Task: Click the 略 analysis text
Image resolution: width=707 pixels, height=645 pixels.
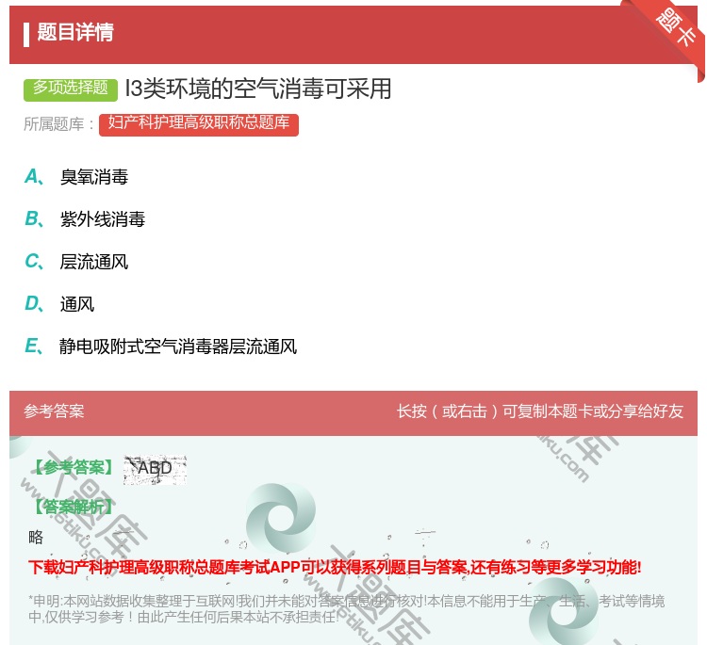Action: pyautogui.click(x=36, y=537)
